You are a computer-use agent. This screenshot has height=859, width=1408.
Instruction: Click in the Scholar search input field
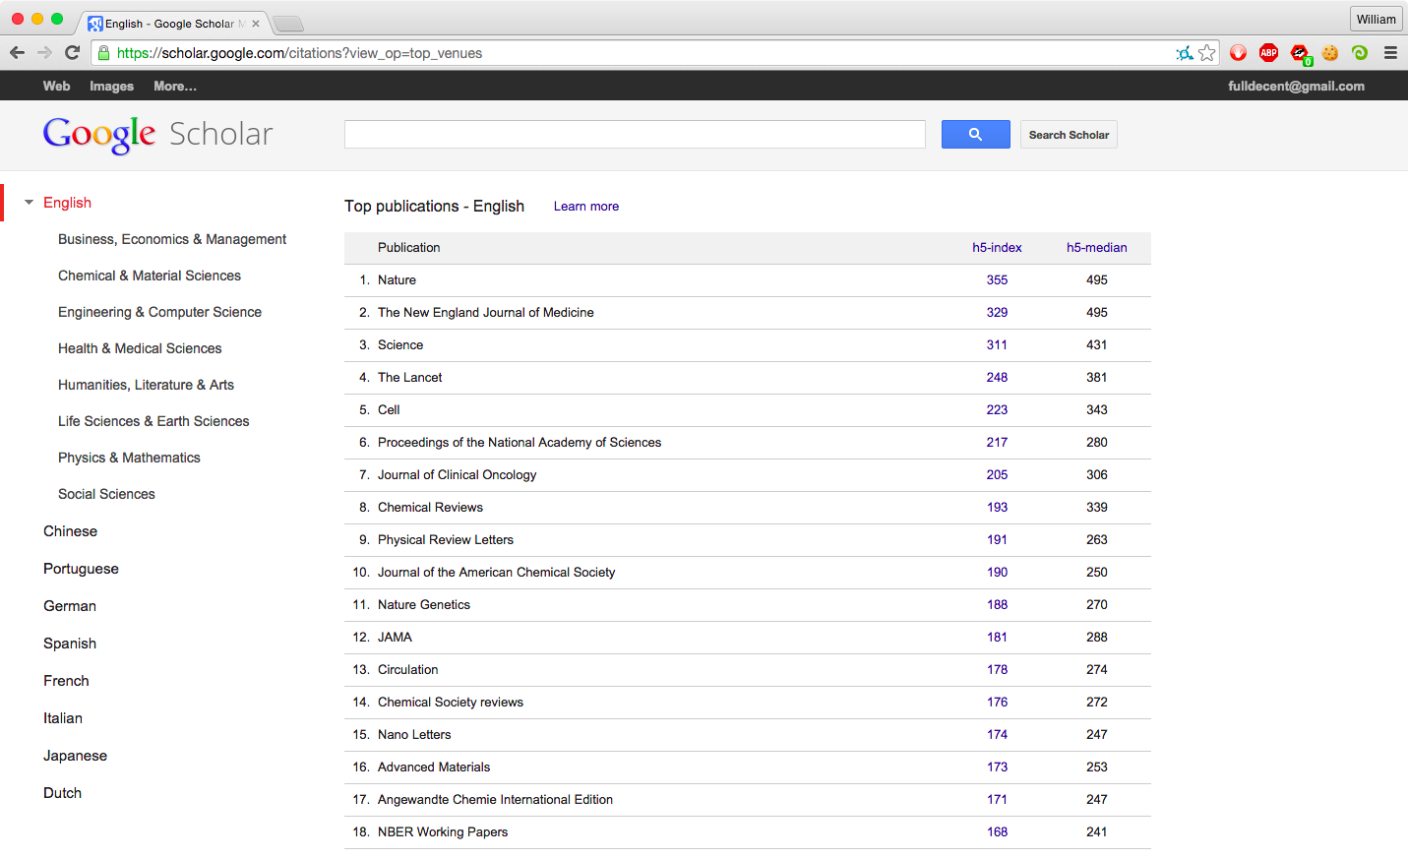pos(635,135)
